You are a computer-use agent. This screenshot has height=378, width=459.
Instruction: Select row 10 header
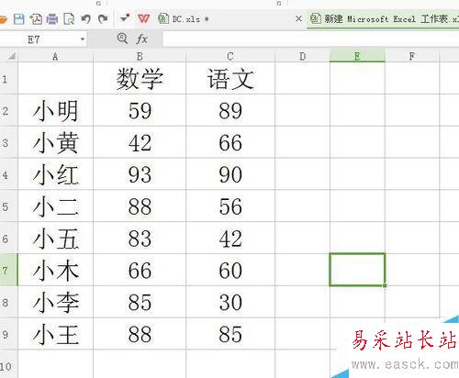point(9,364)
